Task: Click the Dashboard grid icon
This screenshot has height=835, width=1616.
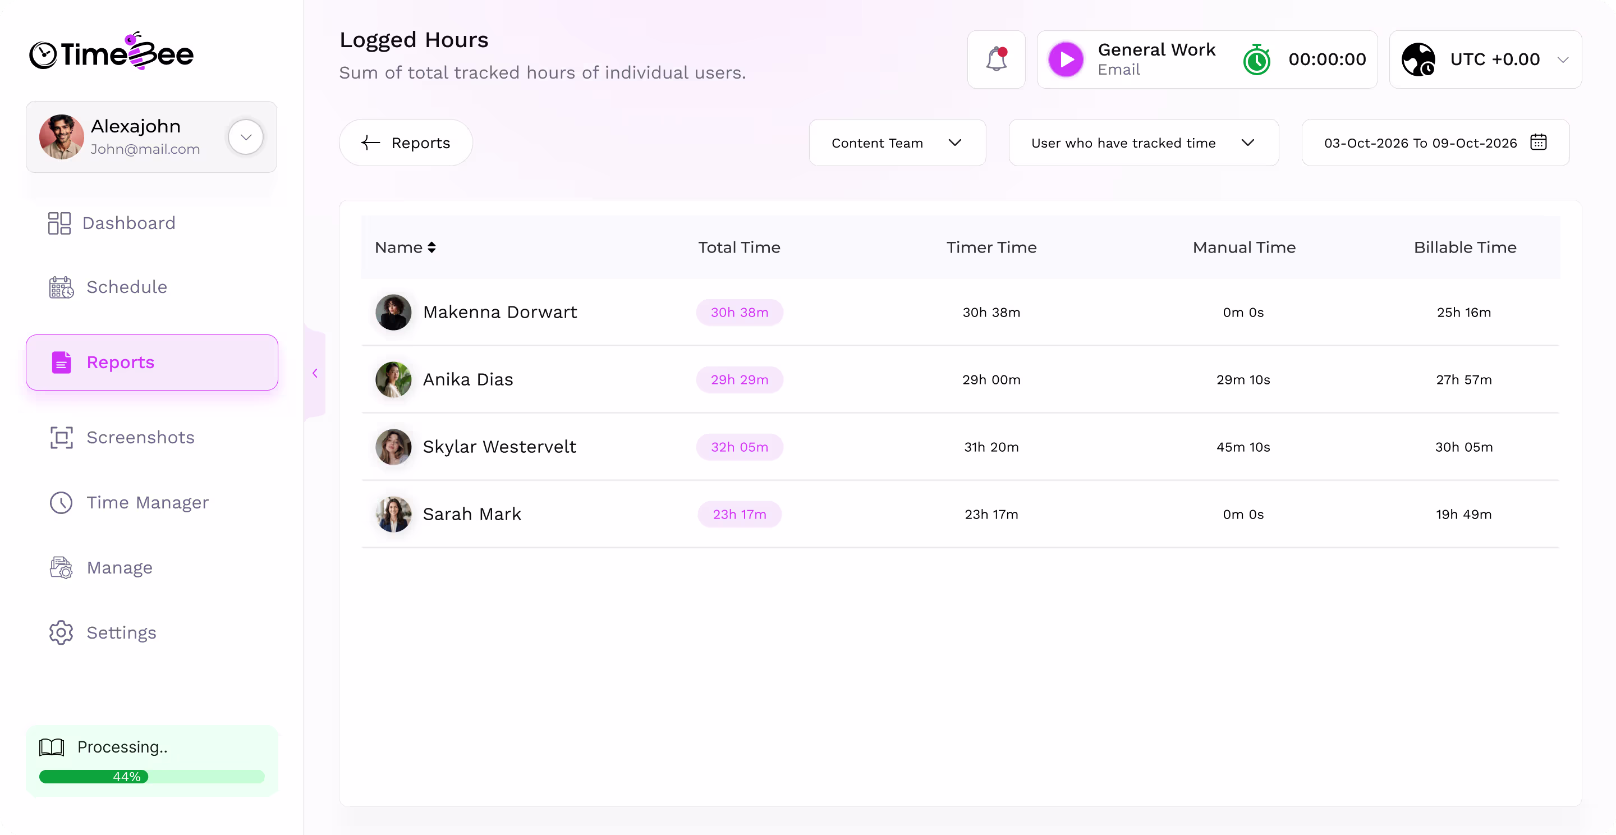Action: point(59,223)
